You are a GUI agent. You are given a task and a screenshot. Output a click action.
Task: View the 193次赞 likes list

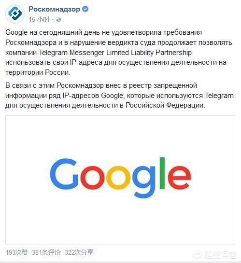16,252
